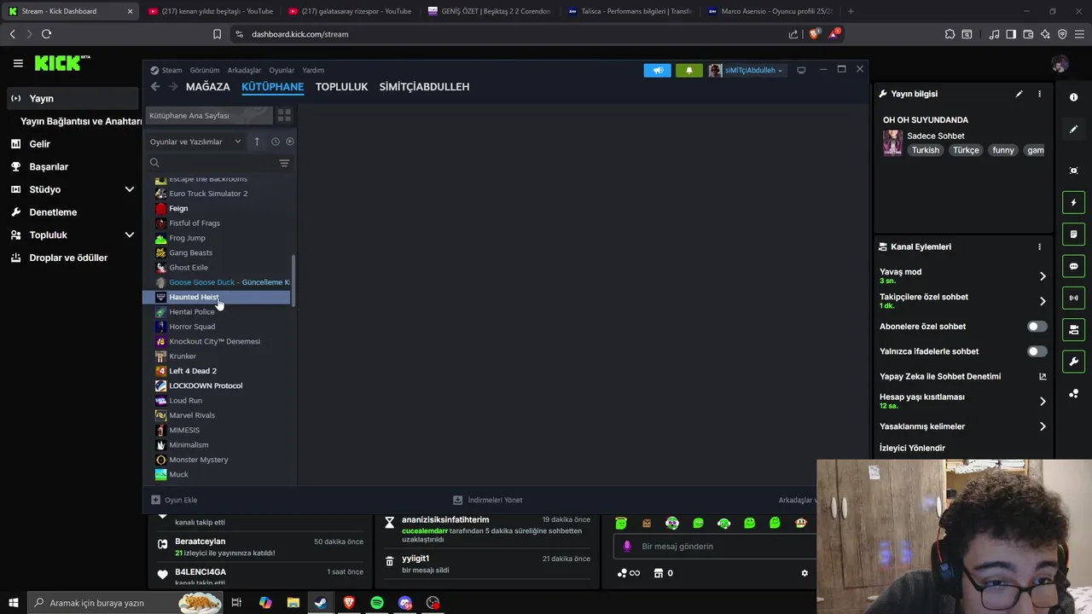
Task: Open Steam notifications bell
Action: 689,70
